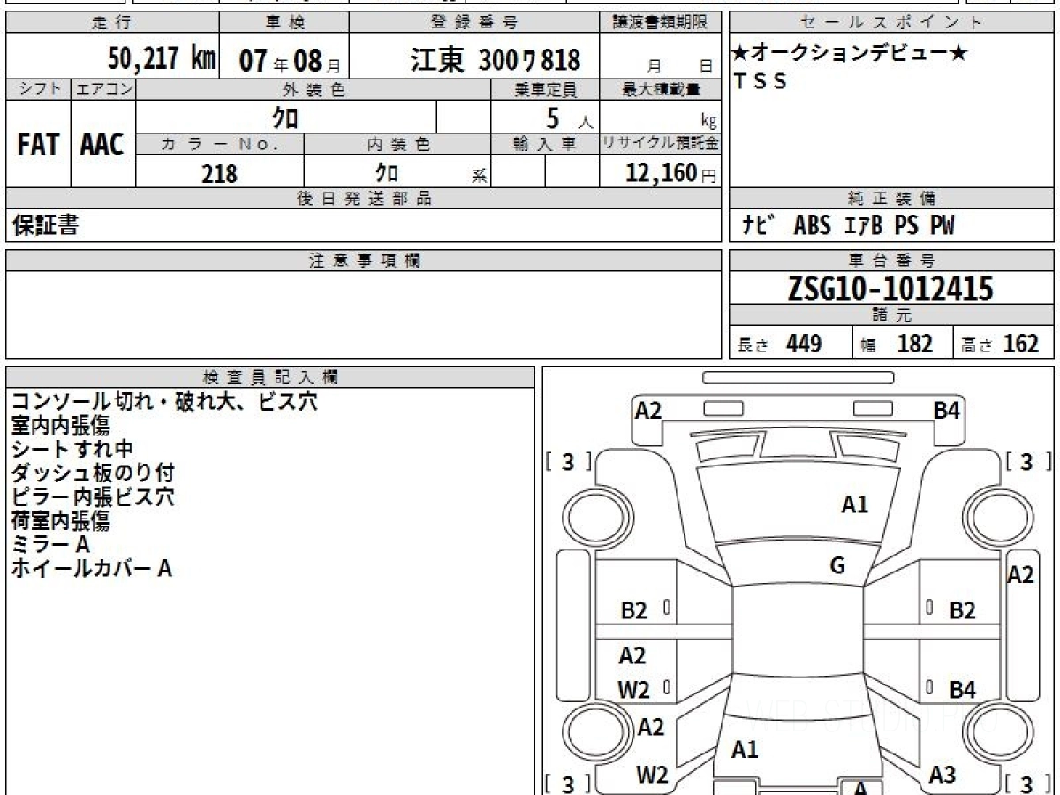Image resolution: width=1060 pixels, height=795 pixels.
Task: Click the 注意事項欄 section header
Action: pyautogui.click(x=364, y=261)
